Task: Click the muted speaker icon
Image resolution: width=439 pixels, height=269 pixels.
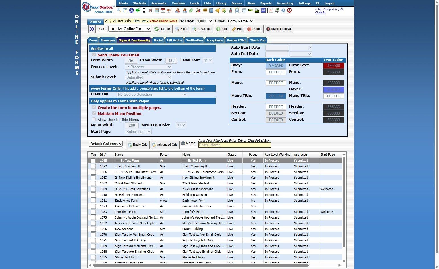Action: tap(150, 11)
